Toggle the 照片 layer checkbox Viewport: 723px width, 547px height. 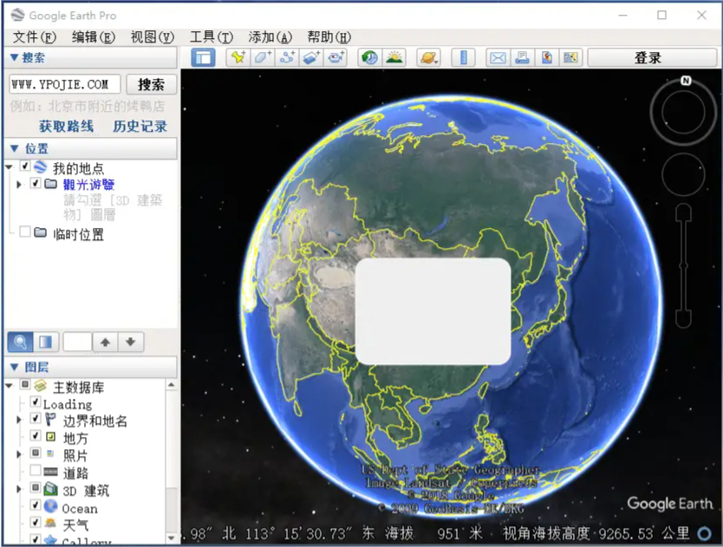36,453
